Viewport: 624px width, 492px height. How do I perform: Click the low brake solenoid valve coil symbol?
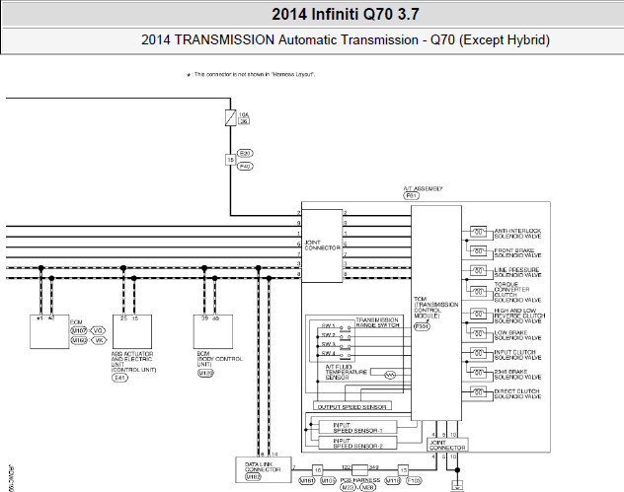point(478,333)
